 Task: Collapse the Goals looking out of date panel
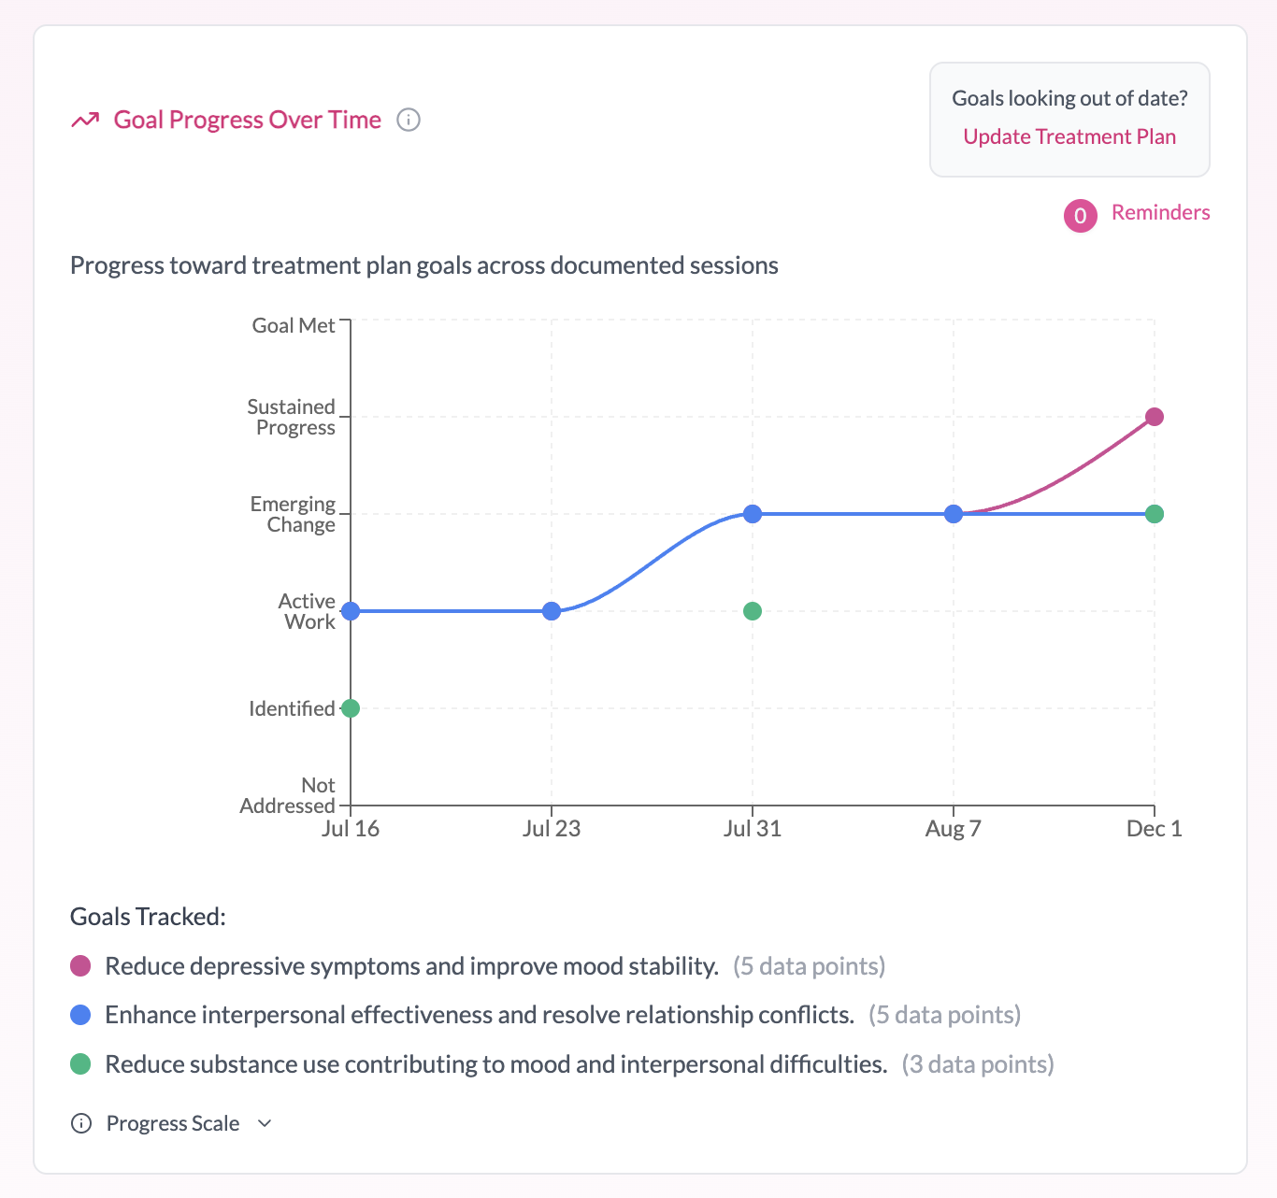coord(1069,97)
